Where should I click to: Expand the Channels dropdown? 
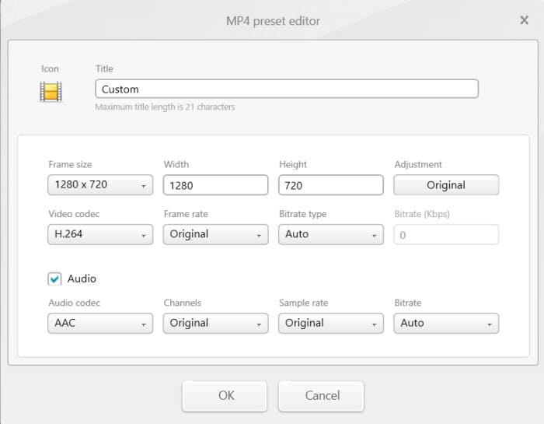pos(215,324)
